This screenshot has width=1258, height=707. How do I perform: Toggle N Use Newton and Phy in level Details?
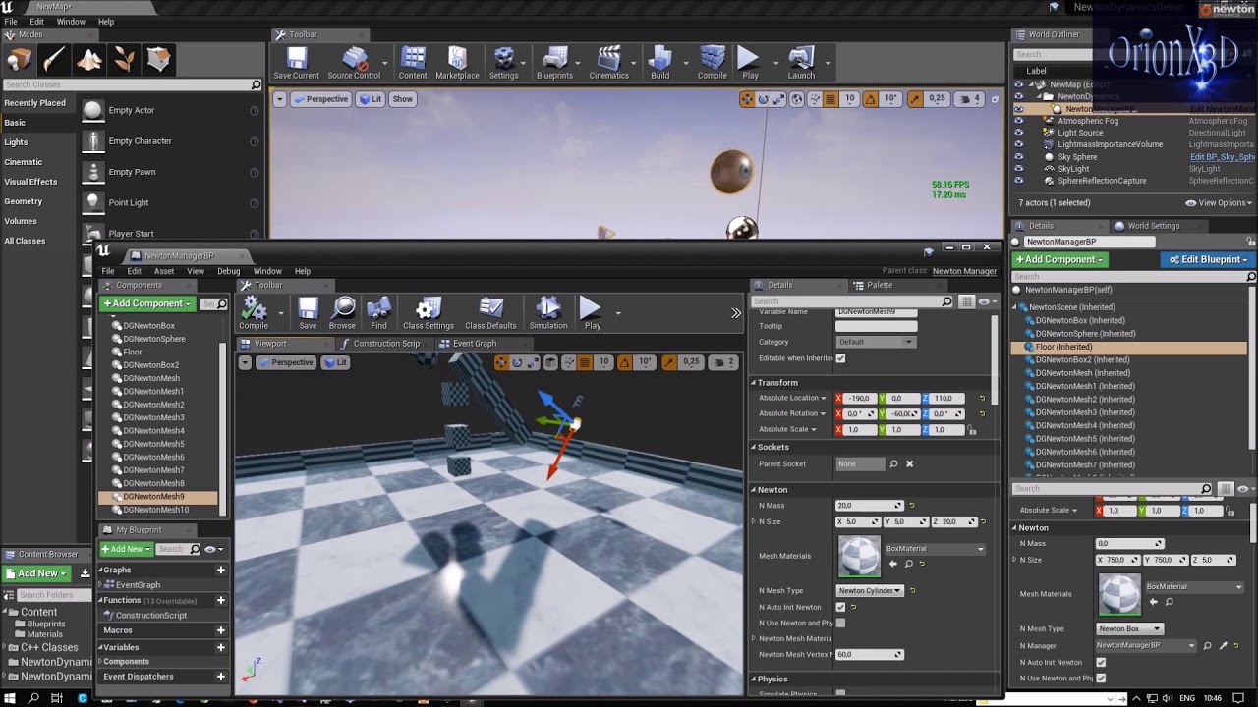click(x=1101, y=678)
